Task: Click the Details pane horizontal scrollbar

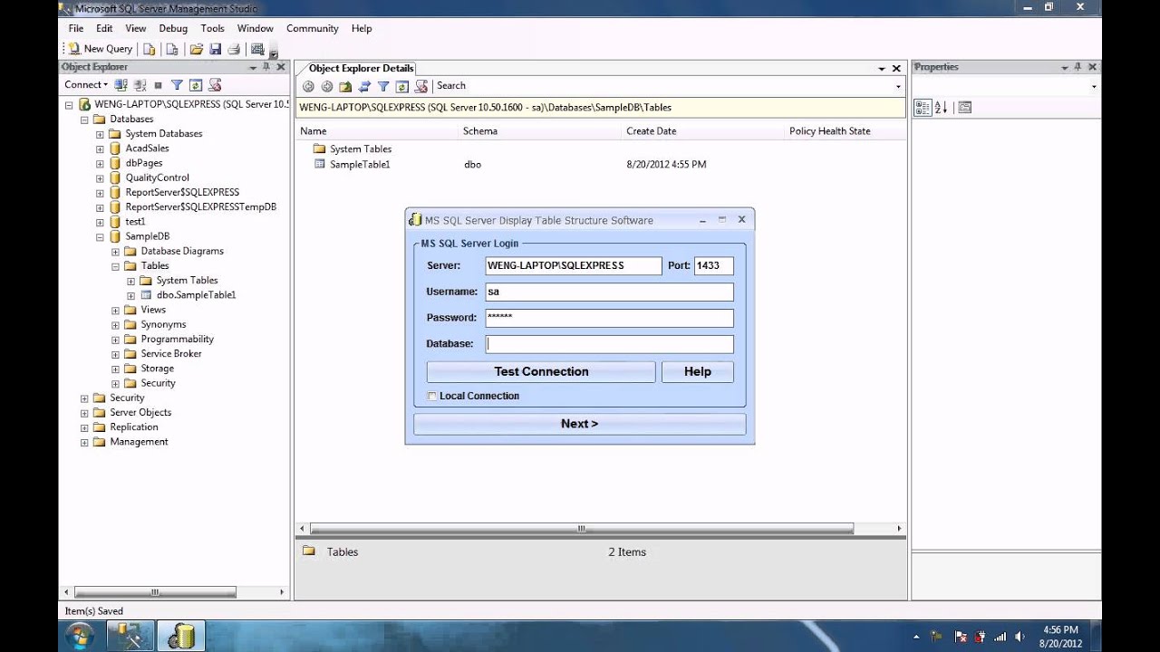Action: click(582, 529)
